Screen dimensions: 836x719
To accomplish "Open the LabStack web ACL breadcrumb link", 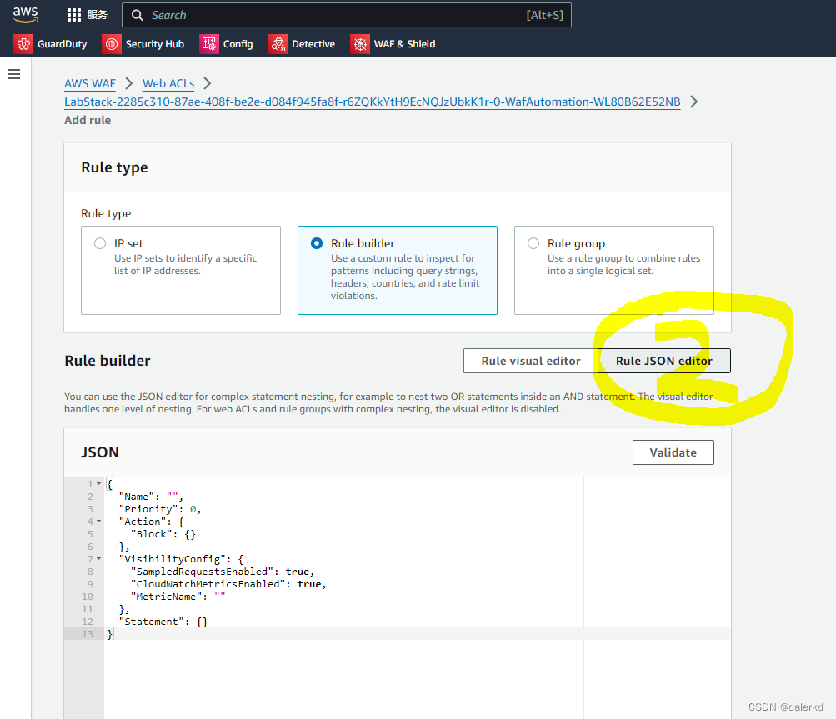I will (372, 102).
